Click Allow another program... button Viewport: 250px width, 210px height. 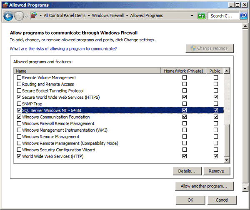coord(204,186)
